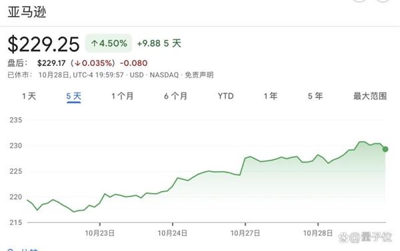Click the 10月23日 axis date label
The image size is (400, 251).
pyautogui.click(x=100, y=233)
